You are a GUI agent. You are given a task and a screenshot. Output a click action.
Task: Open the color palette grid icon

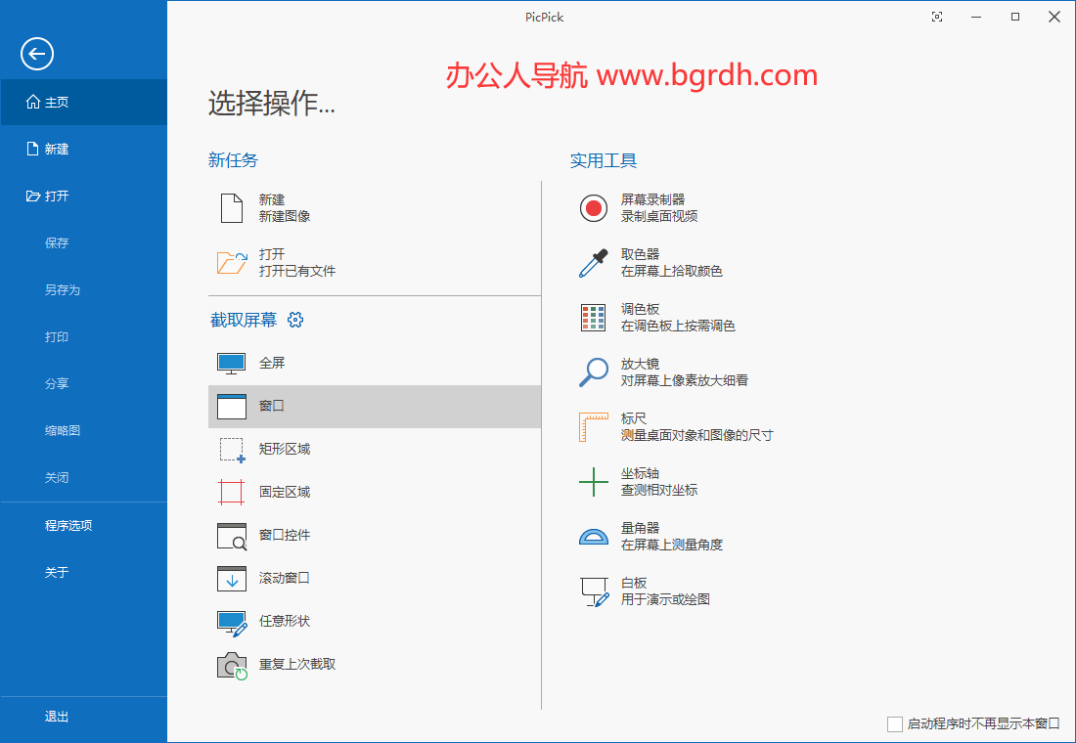click(594, 317)
